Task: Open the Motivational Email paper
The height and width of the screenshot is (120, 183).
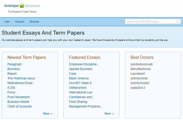Action: [x=21, y=83]
